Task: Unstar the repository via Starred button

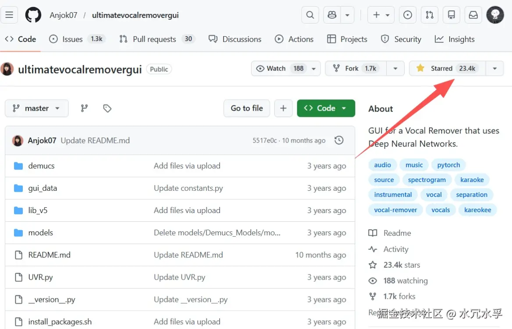Action: point(447,68)
